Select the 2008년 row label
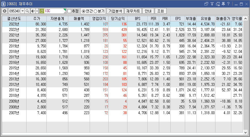This screenshot has height=137, width=250. pos(14,107)
